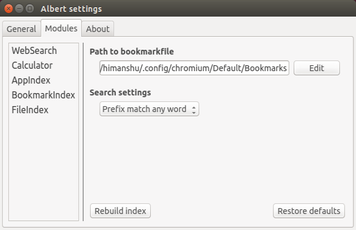The height and width of the screenshot is (230, 356).
Task: Click the bookmark file path field
Action: coord(195,68)
